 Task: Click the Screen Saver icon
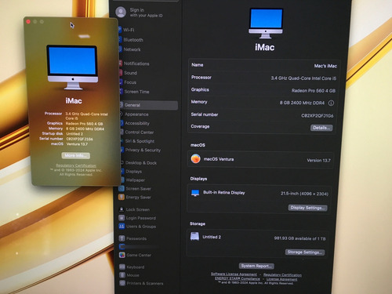pyautogui.click(x=122, y=188)
